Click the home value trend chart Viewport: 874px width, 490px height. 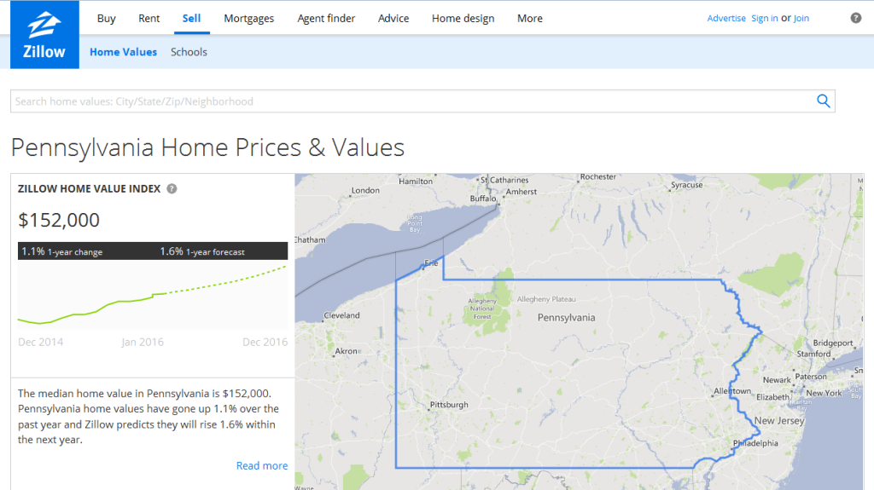153,294
